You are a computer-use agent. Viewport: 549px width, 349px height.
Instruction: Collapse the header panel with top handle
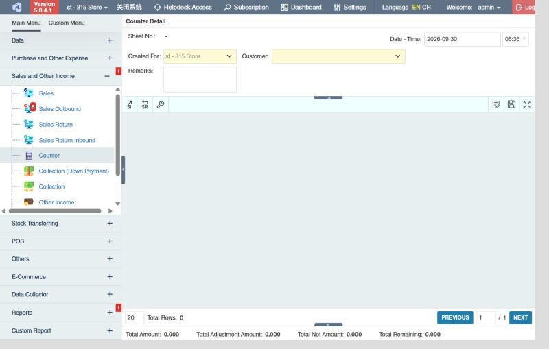tap(329, 97)
